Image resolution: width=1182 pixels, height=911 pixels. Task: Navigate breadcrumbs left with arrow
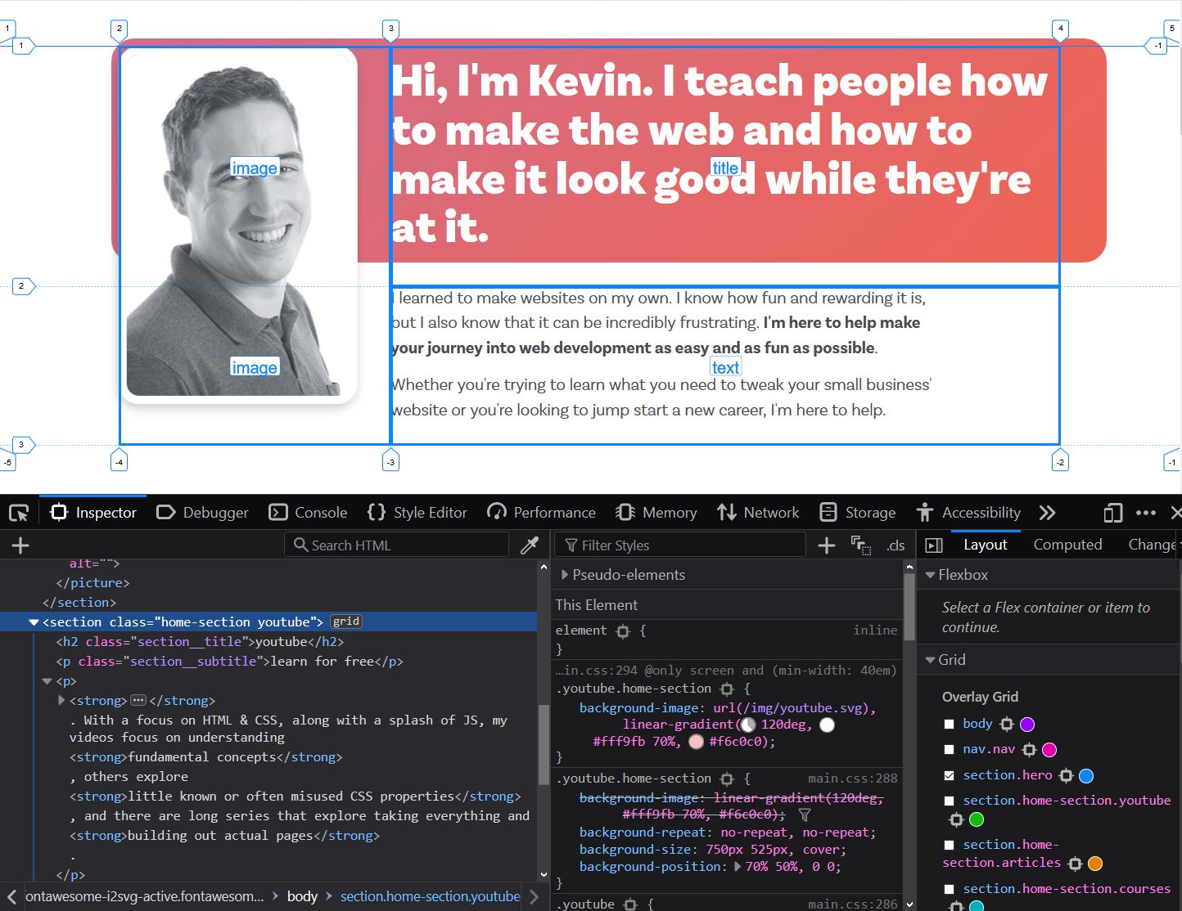coord(11,896)
